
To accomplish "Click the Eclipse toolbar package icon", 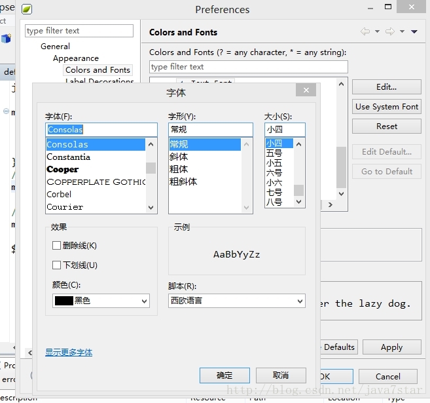I will tap(6, 38).
